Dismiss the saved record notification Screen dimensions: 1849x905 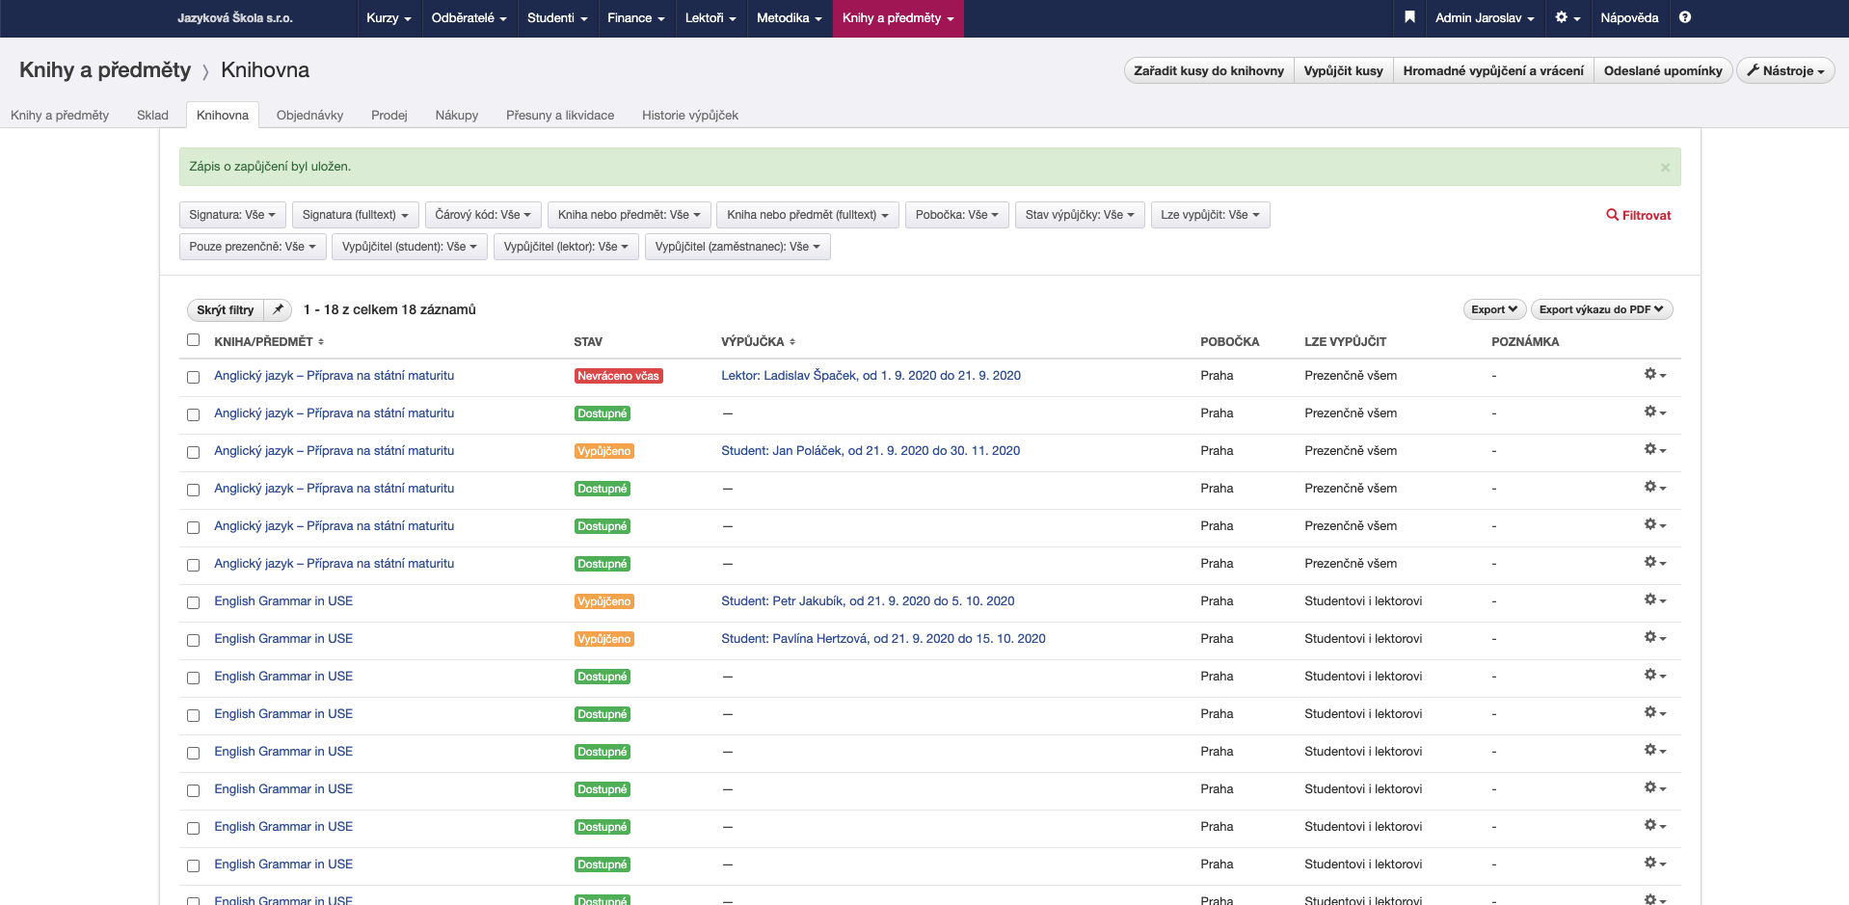tap(1665, 168)
